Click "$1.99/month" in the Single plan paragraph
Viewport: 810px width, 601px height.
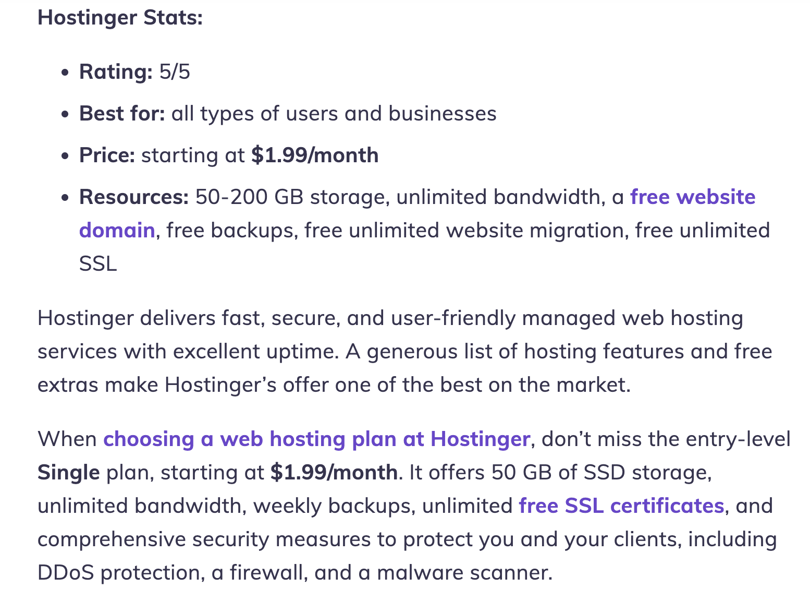(334, 473)
